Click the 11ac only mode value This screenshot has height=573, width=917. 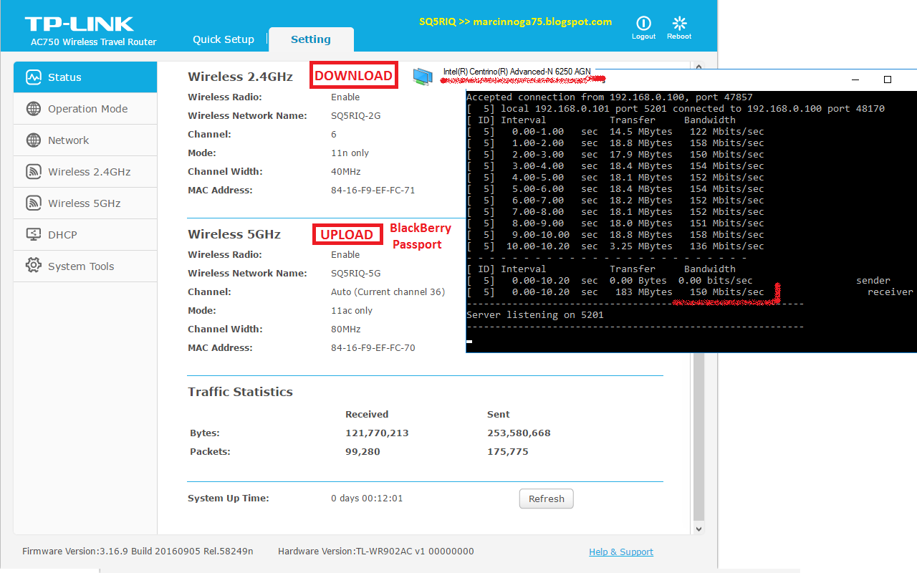pyautogui.click(x=352, y=310)
